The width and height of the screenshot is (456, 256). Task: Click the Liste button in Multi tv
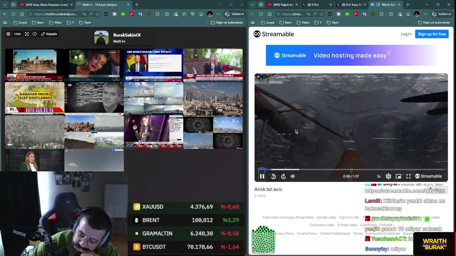click(17, 34)
